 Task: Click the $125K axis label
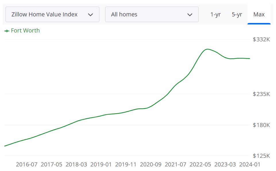point(261,156)
